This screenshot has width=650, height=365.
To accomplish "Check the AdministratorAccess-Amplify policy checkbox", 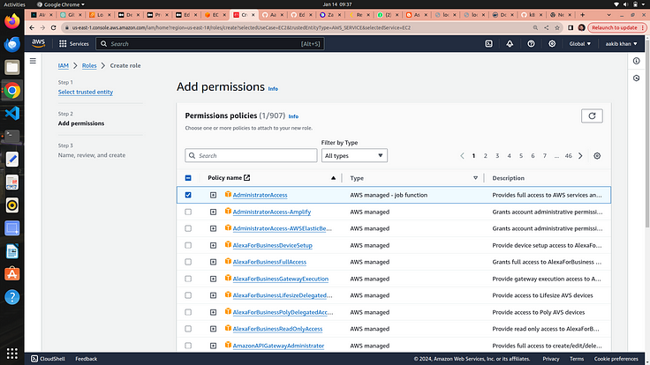I will [188, 212].
